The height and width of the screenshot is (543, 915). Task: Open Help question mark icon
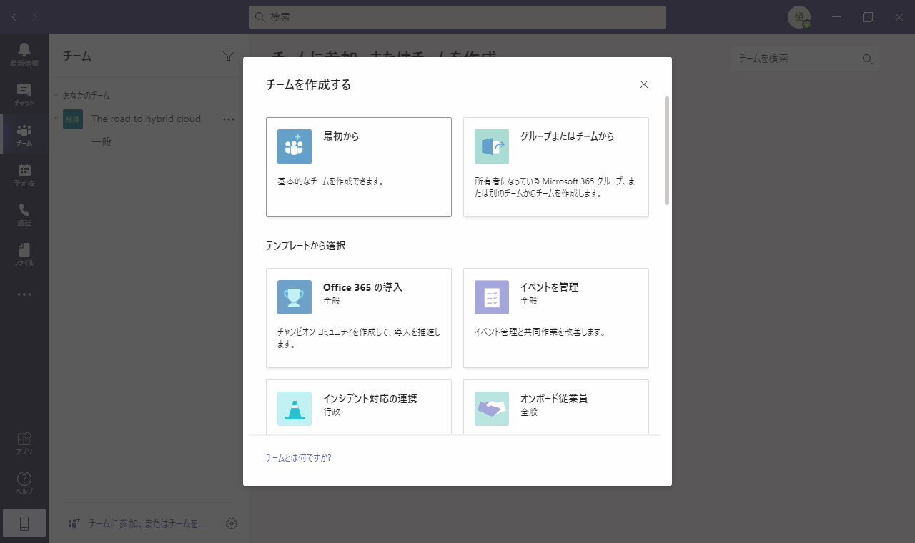(x=24, y=483)
